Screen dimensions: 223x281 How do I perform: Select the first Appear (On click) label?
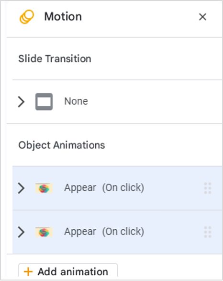click(x=104, y=188)
